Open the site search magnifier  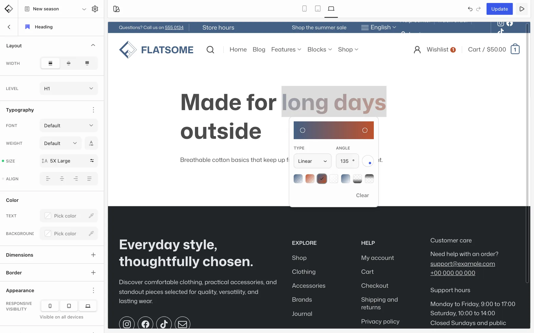coord(210,49)
